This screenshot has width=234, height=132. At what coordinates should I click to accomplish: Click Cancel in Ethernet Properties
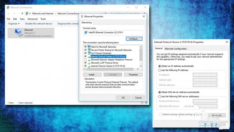[138, 98]
